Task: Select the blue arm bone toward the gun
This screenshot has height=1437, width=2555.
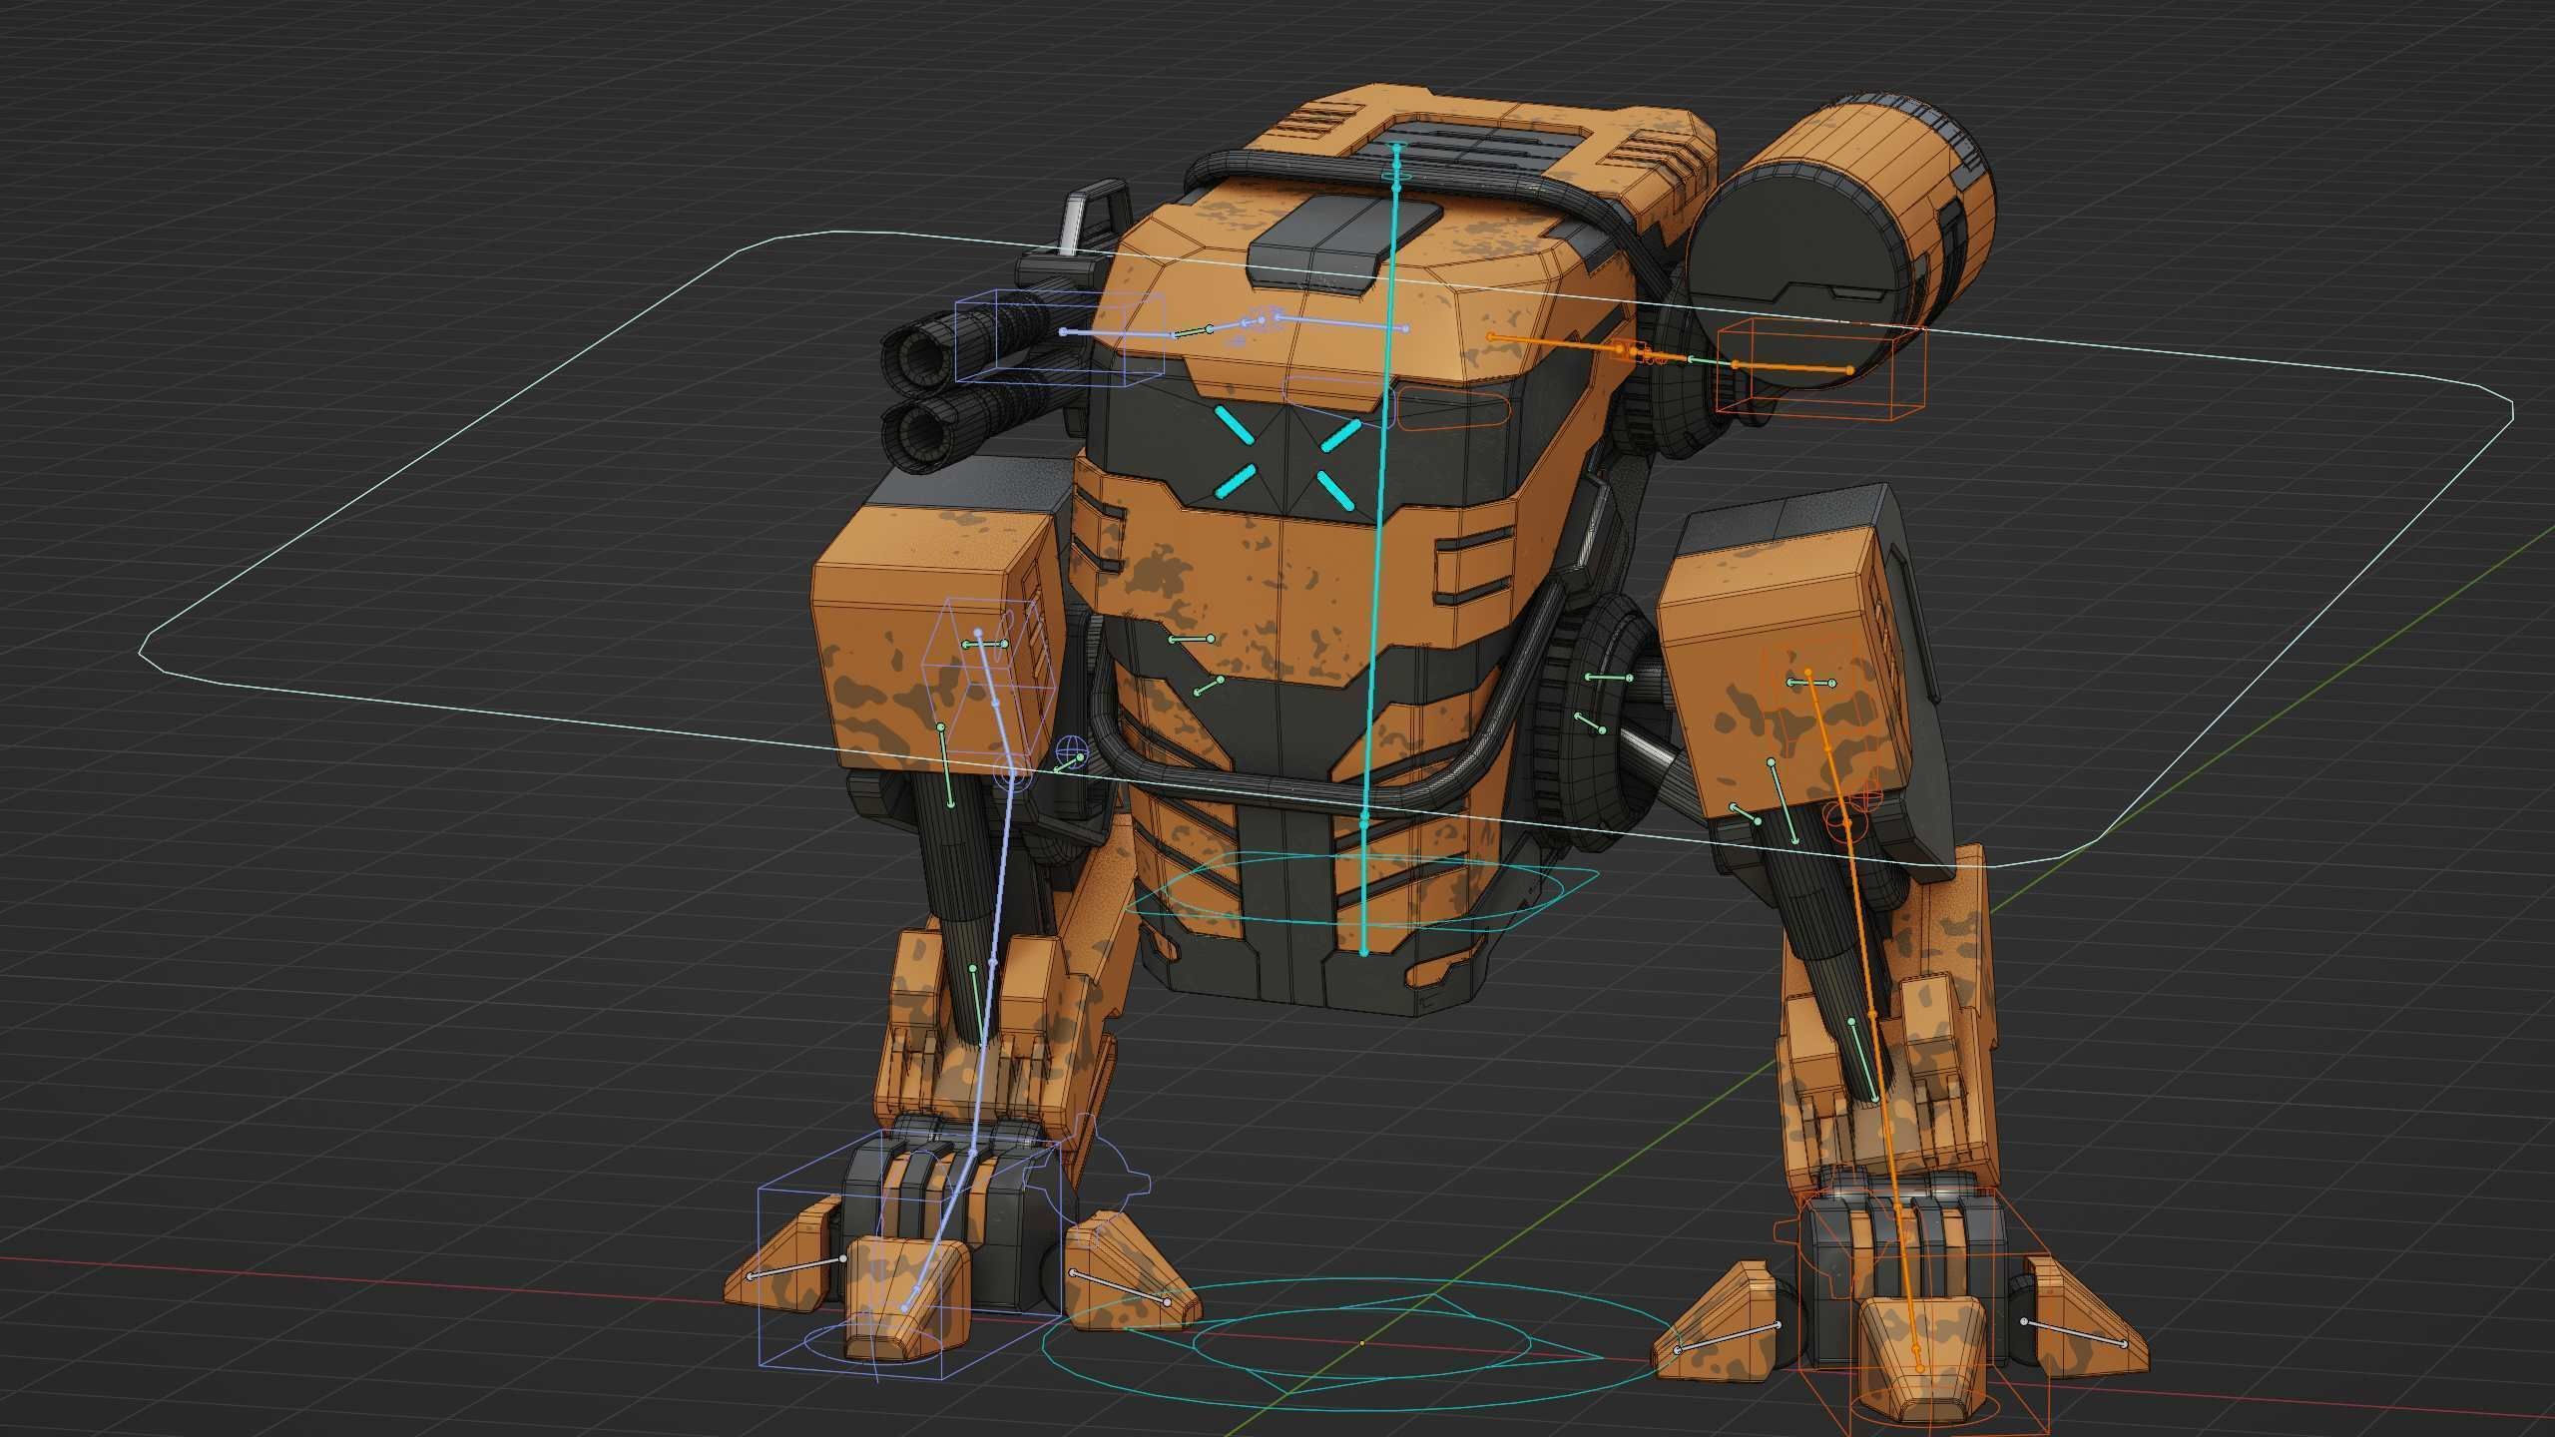Action: click(x=1116, y=332)
